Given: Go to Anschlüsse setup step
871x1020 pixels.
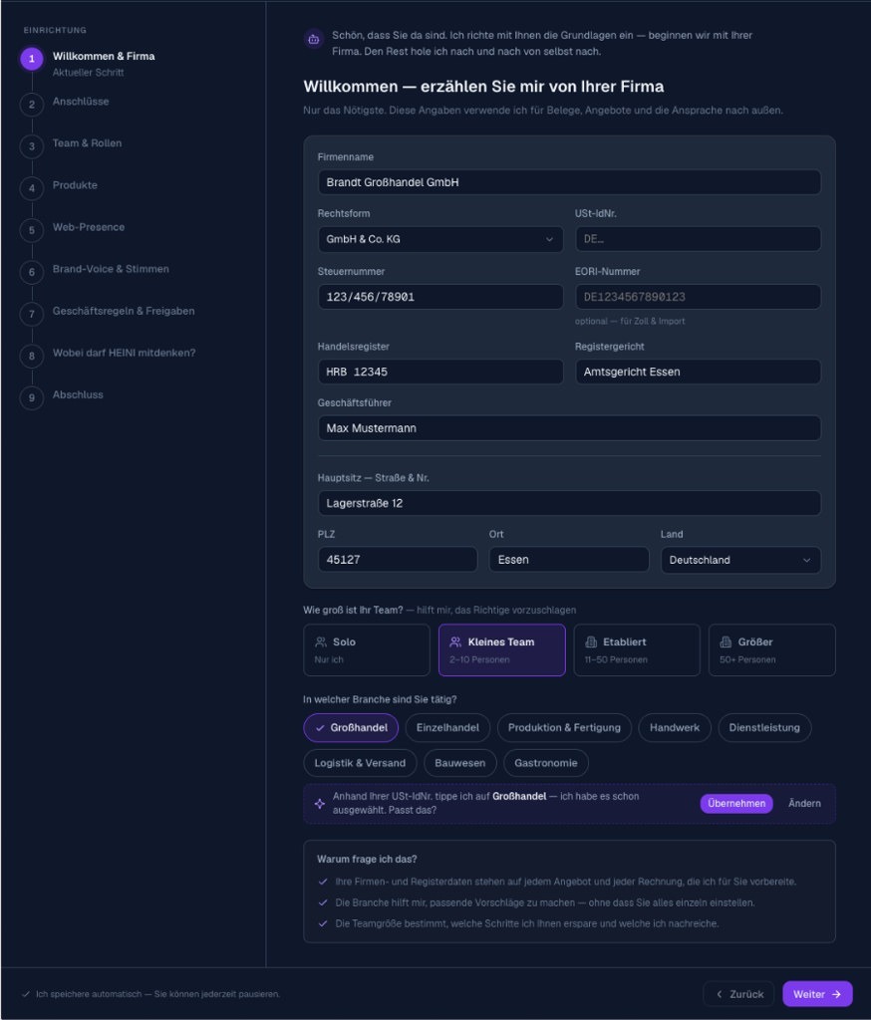Looking at the screenshot, I should tap(81, 102).
